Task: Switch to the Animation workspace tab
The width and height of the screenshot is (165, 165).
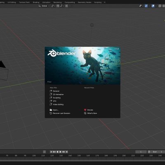Action: (46, 2)
